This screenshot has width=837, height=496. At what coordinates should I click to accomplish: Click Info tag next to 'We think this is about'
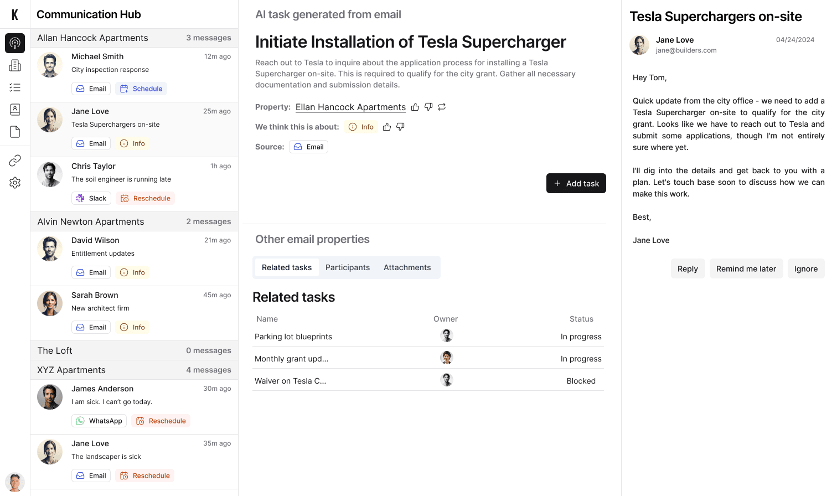pyautogui.click(x=361, y=127)
